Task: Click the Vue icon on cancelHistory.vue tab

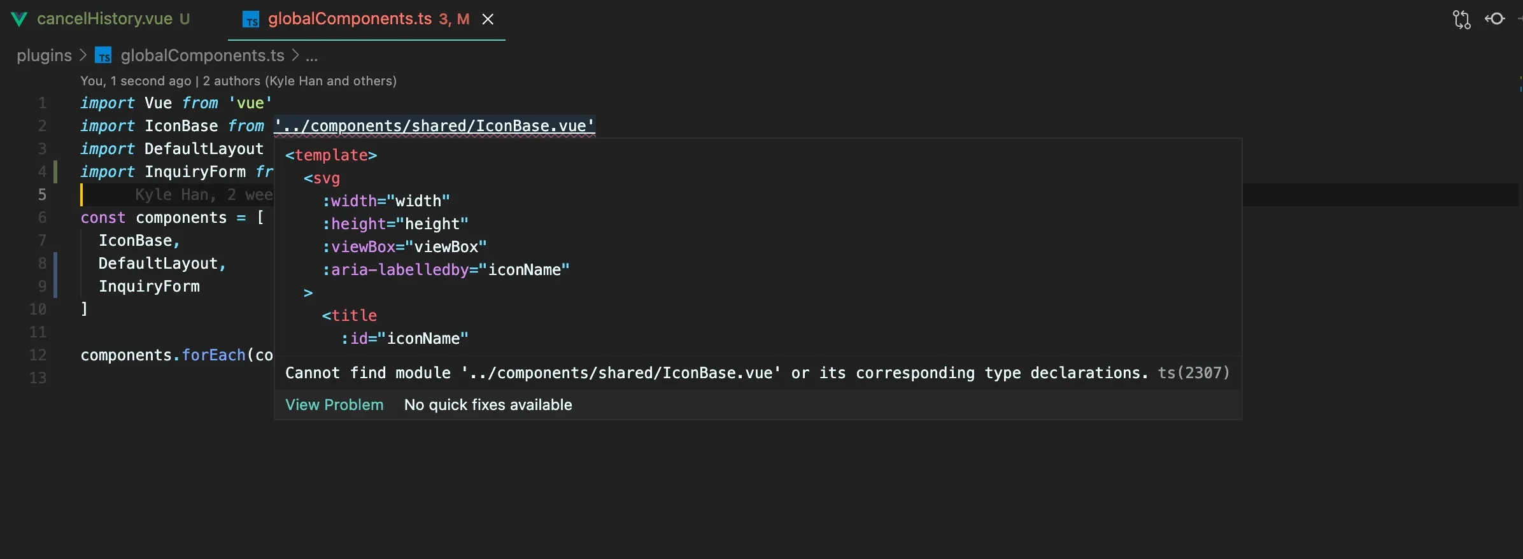Action: pyautogui.click(x=19, y=19)
